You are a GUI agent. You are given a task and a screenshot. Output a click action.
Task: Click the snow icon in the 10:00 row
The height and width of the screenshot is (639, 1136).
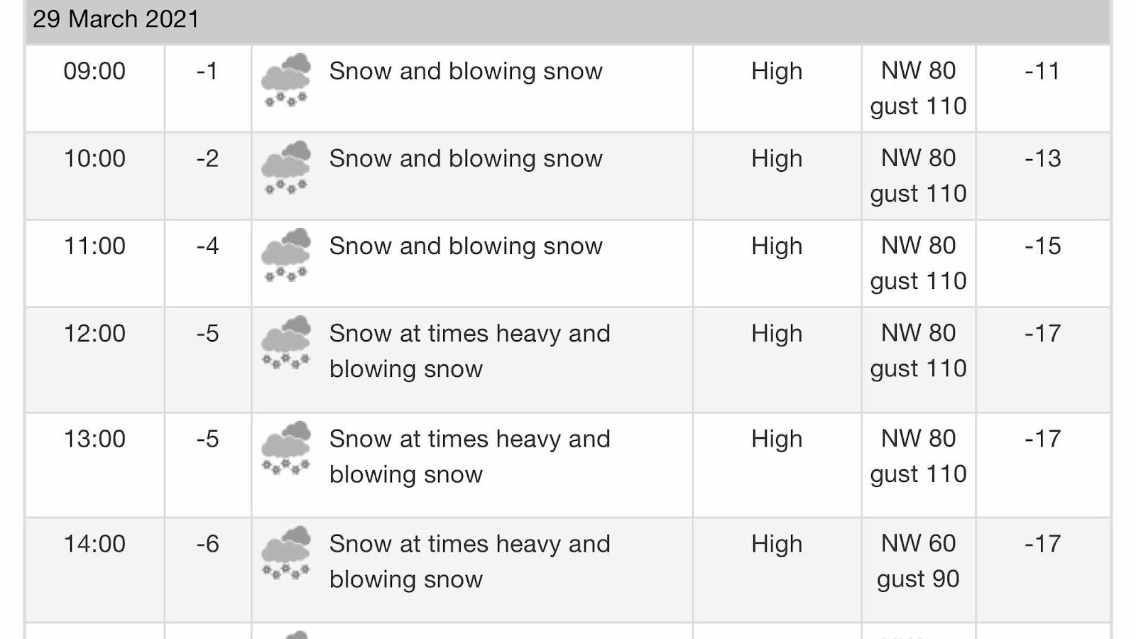(286, 167)
